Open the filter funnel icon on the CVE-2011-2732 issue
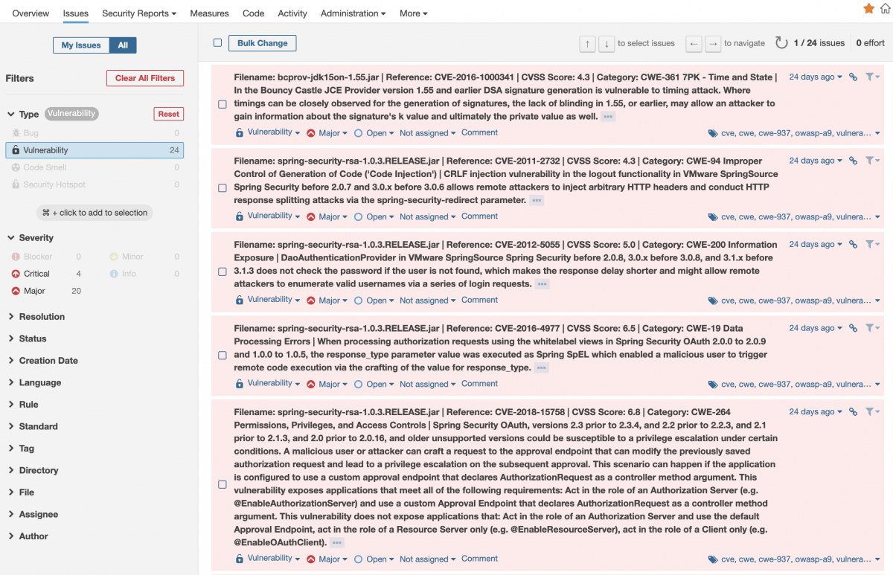Viewport: 893px width, 575px height. [871, 160]
